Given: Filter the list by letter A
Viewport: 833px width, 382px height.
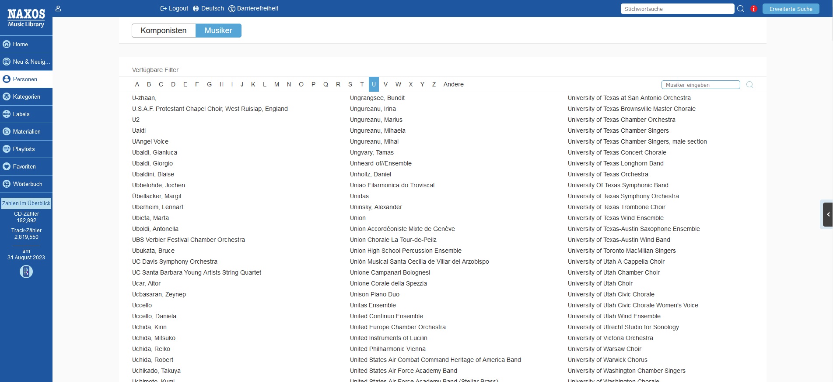Looking at the screenshot, I should click(137, 84).
